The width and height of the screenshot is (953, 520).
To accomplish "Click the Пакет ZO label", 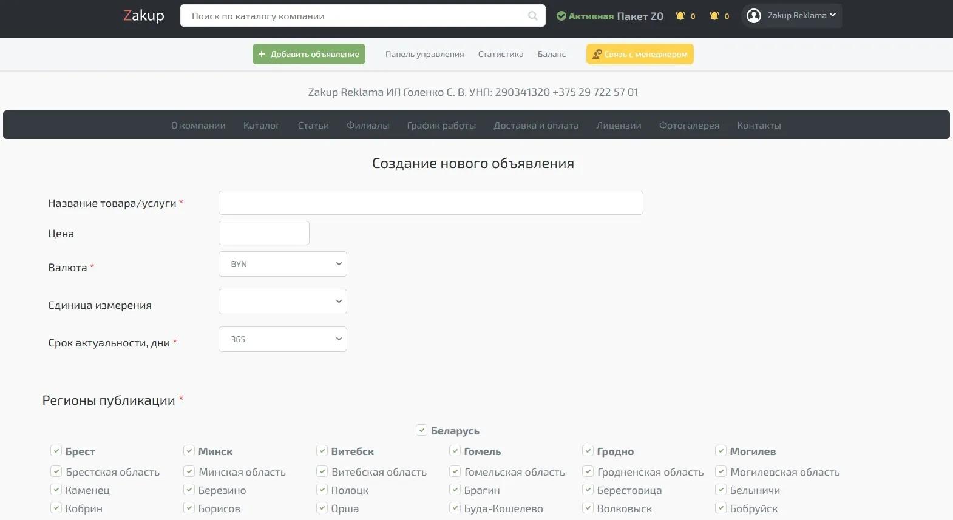I will (x=640, y=16).
